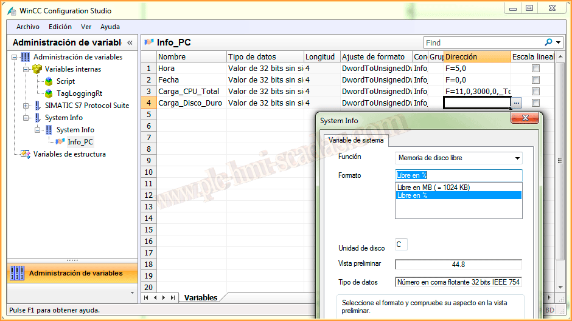
Task: Open the Edición menu
Action: 60,27
